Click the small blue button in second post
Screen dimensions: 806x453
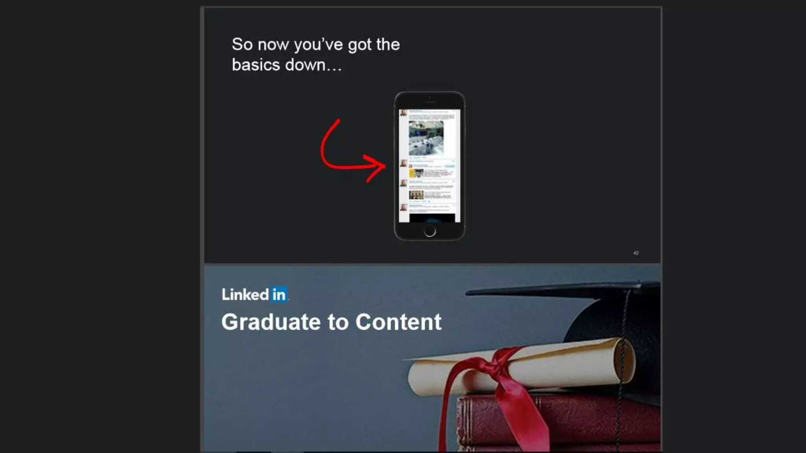449,166
